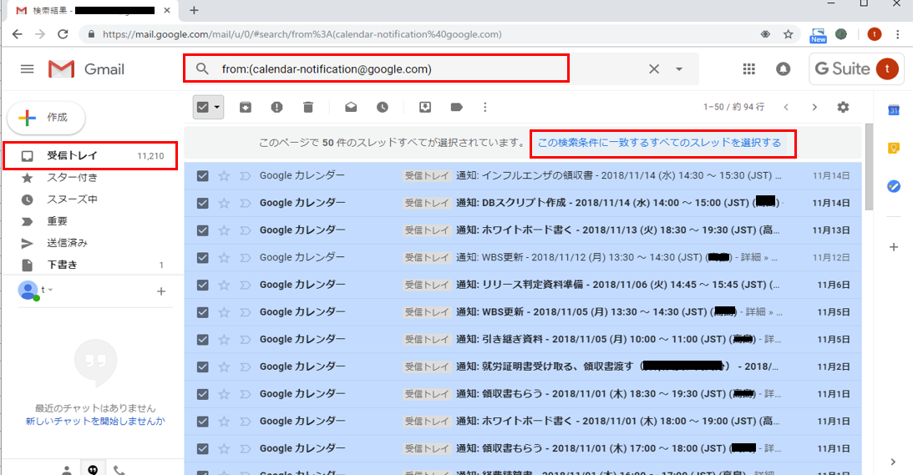Viewport: 913px width, 475px height.
Task: Star the インフルエンザの領収書 message
Action: [x=224, y=176]
